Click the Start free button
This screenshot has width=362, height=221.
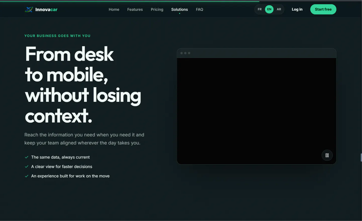tap(323, 9)
